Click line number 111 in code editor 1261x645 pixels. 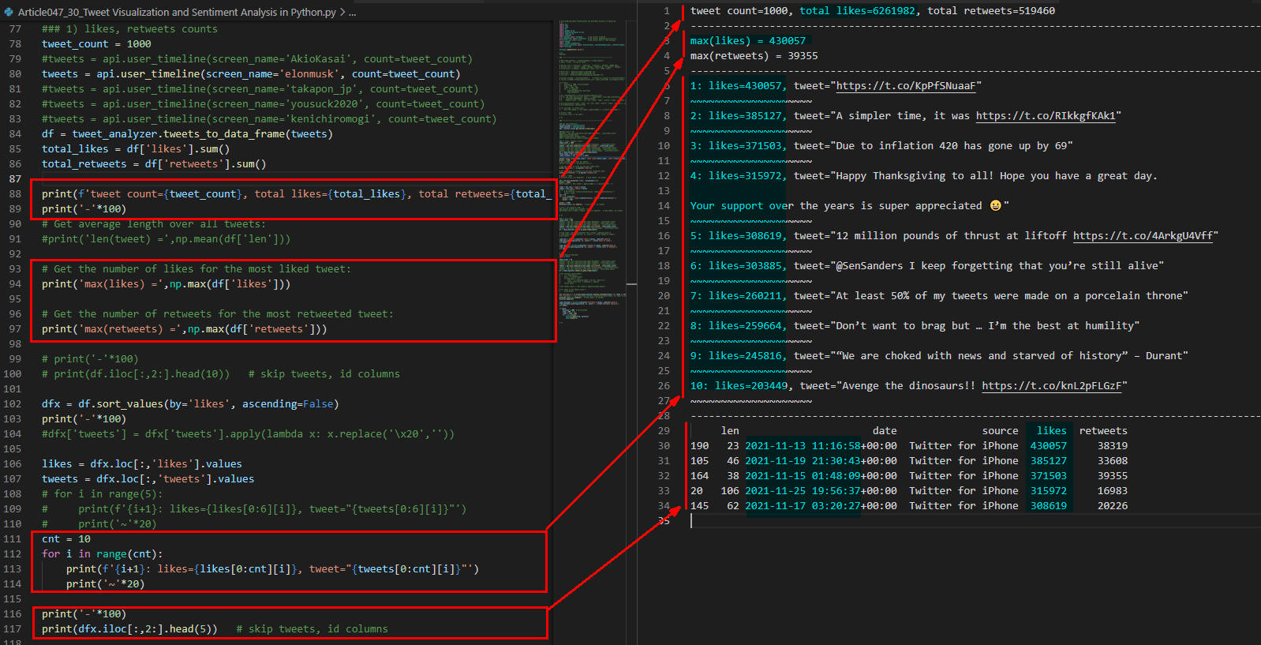(13, 538)
